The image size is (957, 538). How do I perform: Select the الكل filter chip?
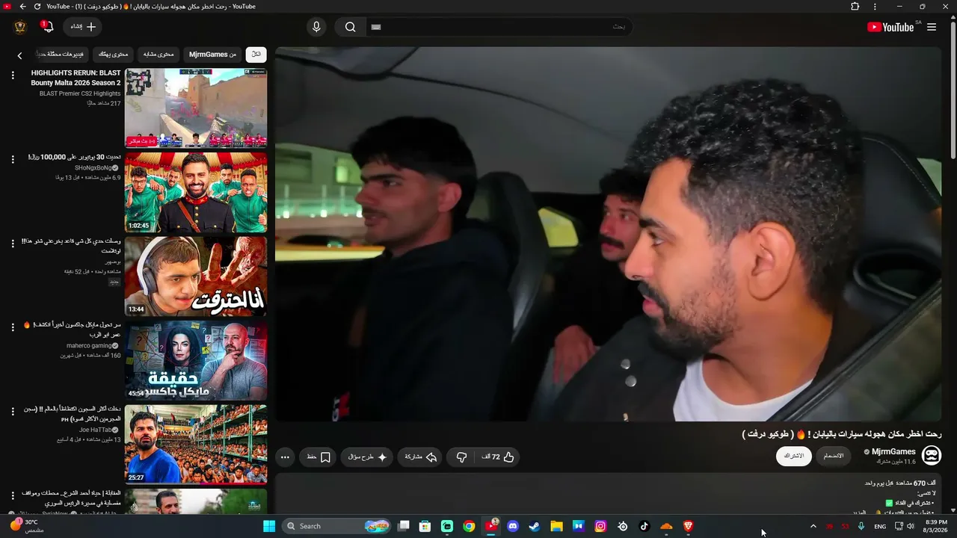[256, 55]
